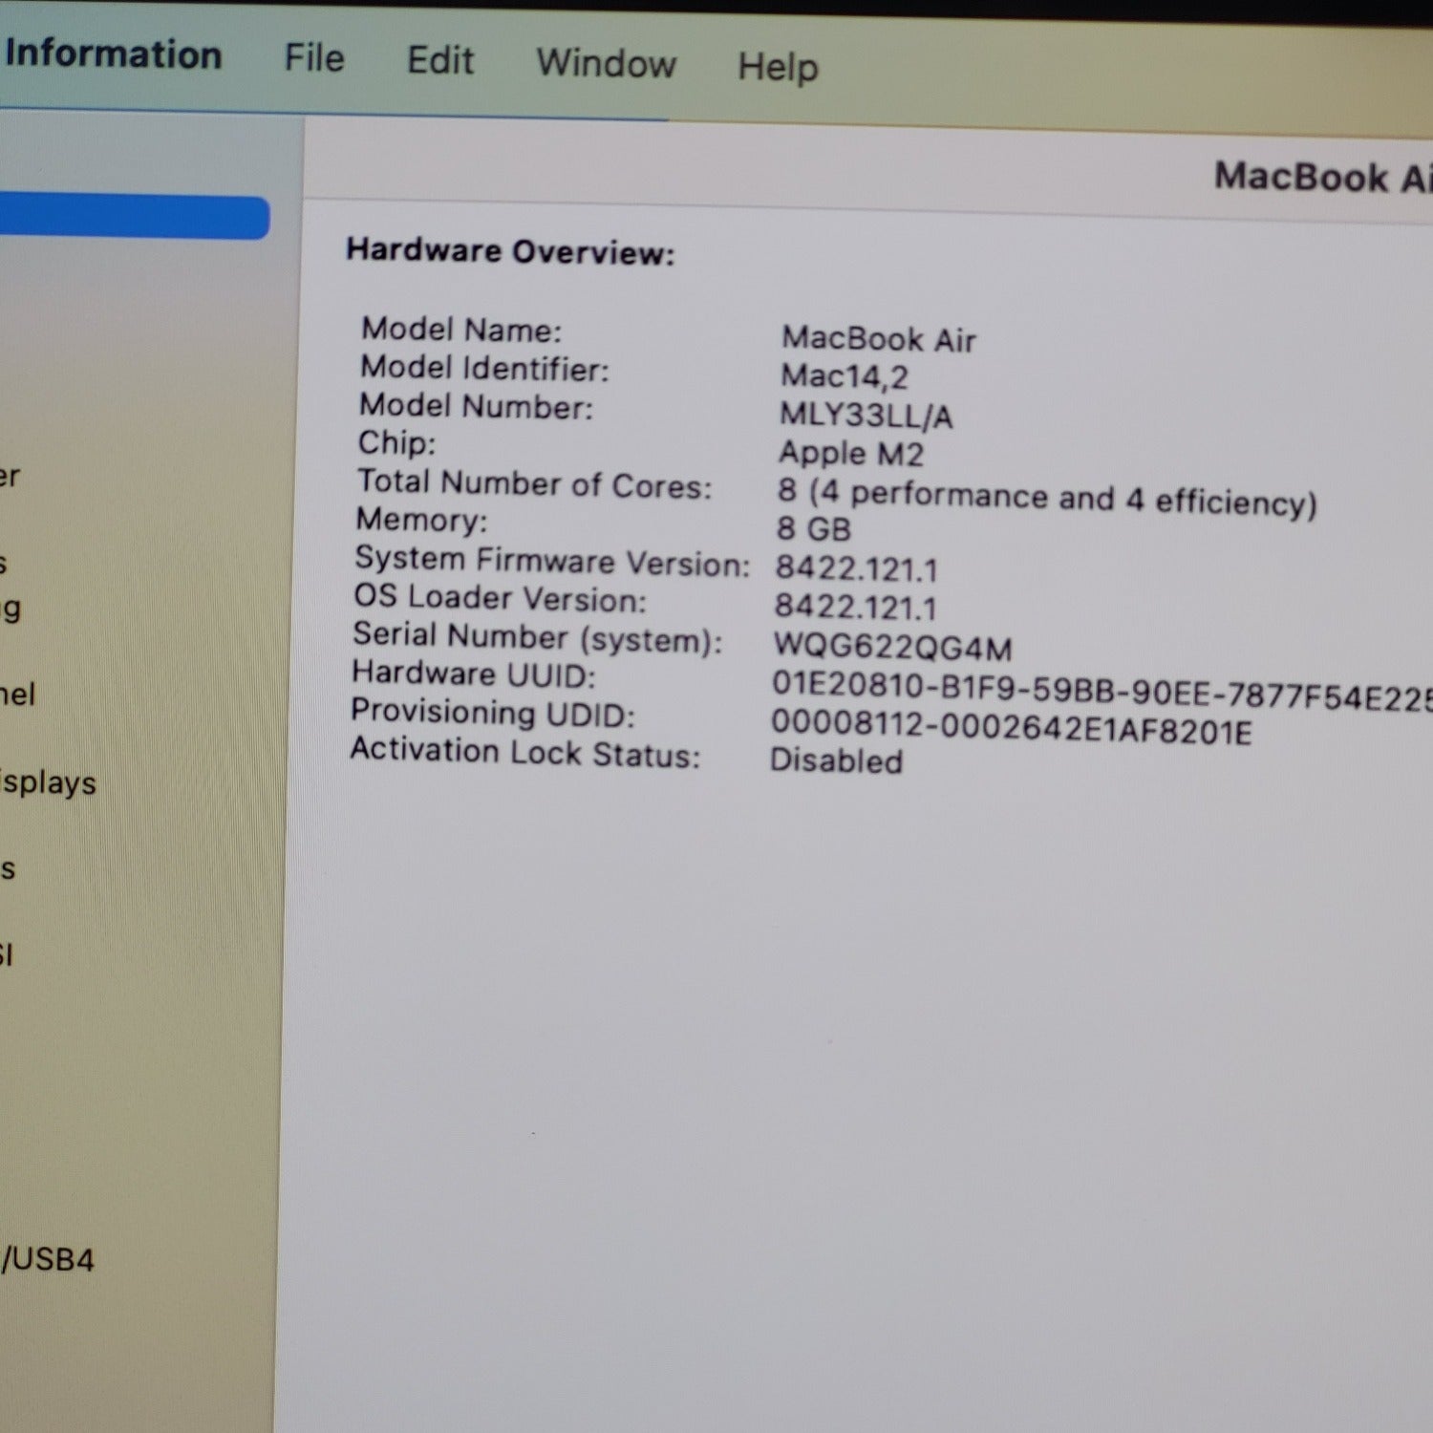This screenshot has width=1433, height=1433.
Task: Click the Mac14,2 model identifier value
Action: [x=844, y=376]
